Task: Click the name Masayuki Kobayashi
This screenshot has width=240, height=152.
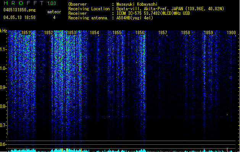Action: pos(137,4)
